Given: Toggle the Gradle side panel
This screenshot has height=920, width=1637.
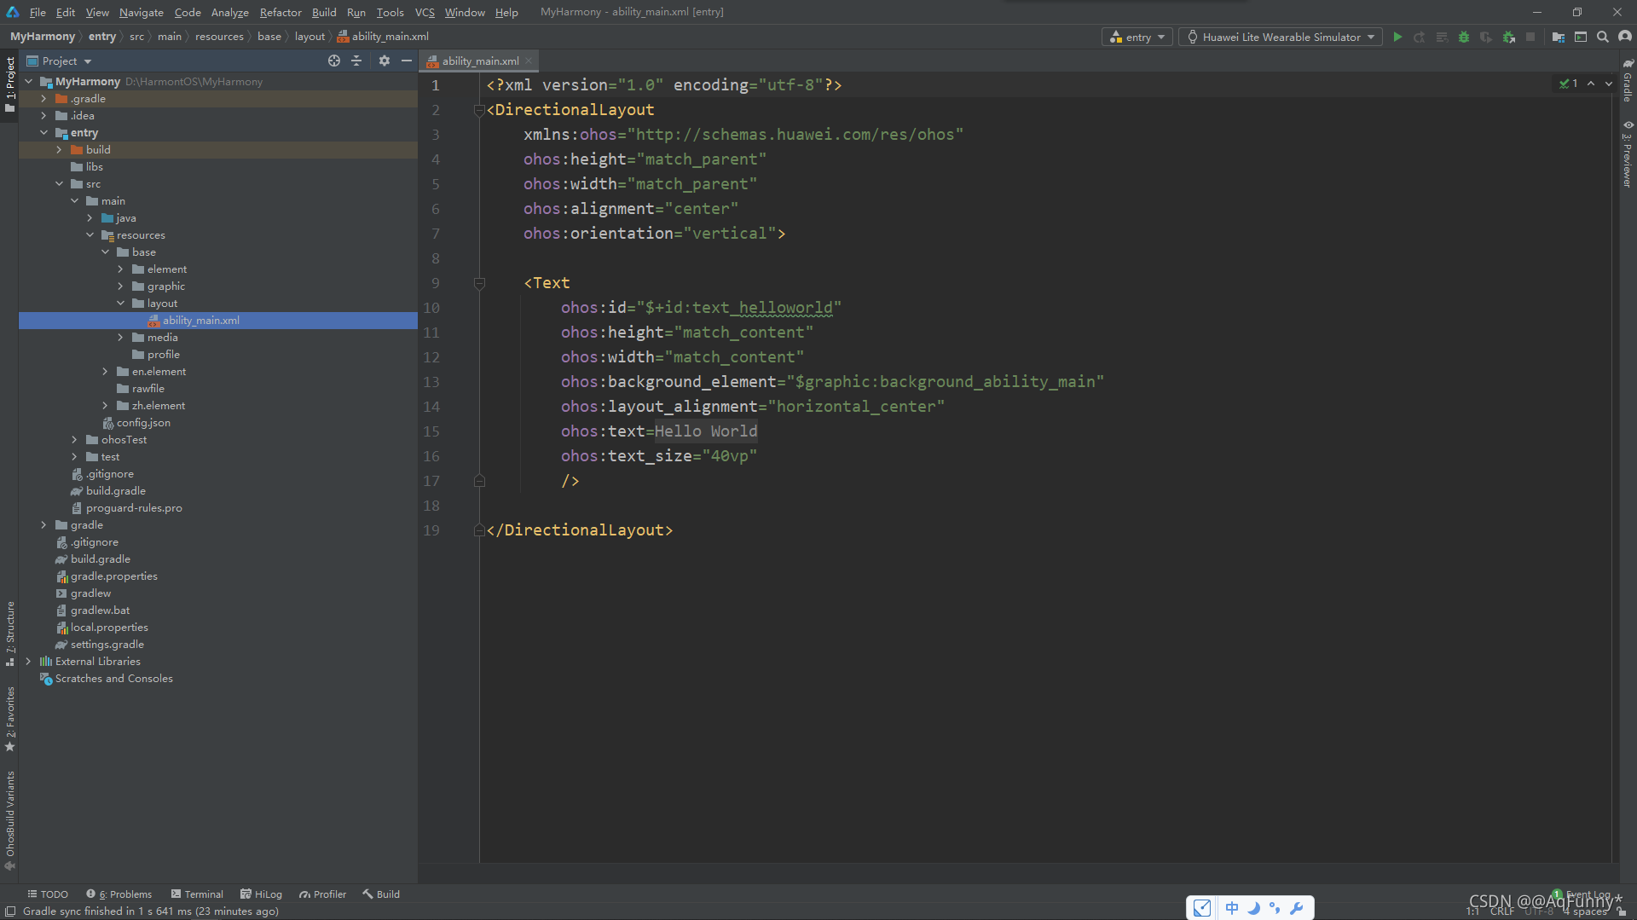Looking at the screenshot, I should 1628,80.
